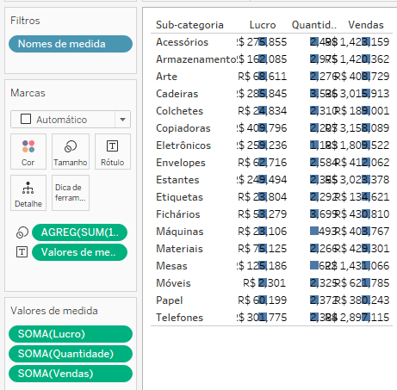
Task: Click the SOMA(Quantidade) measure pill
Action: tap(71, 354)
